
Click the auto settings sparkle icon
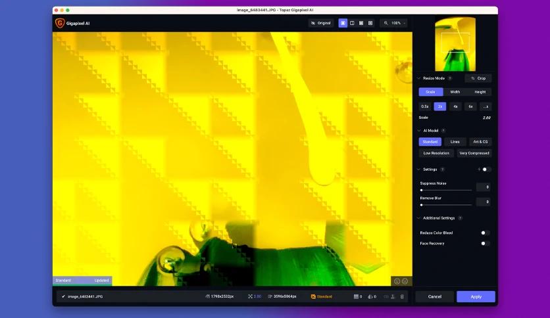(479, 170)
